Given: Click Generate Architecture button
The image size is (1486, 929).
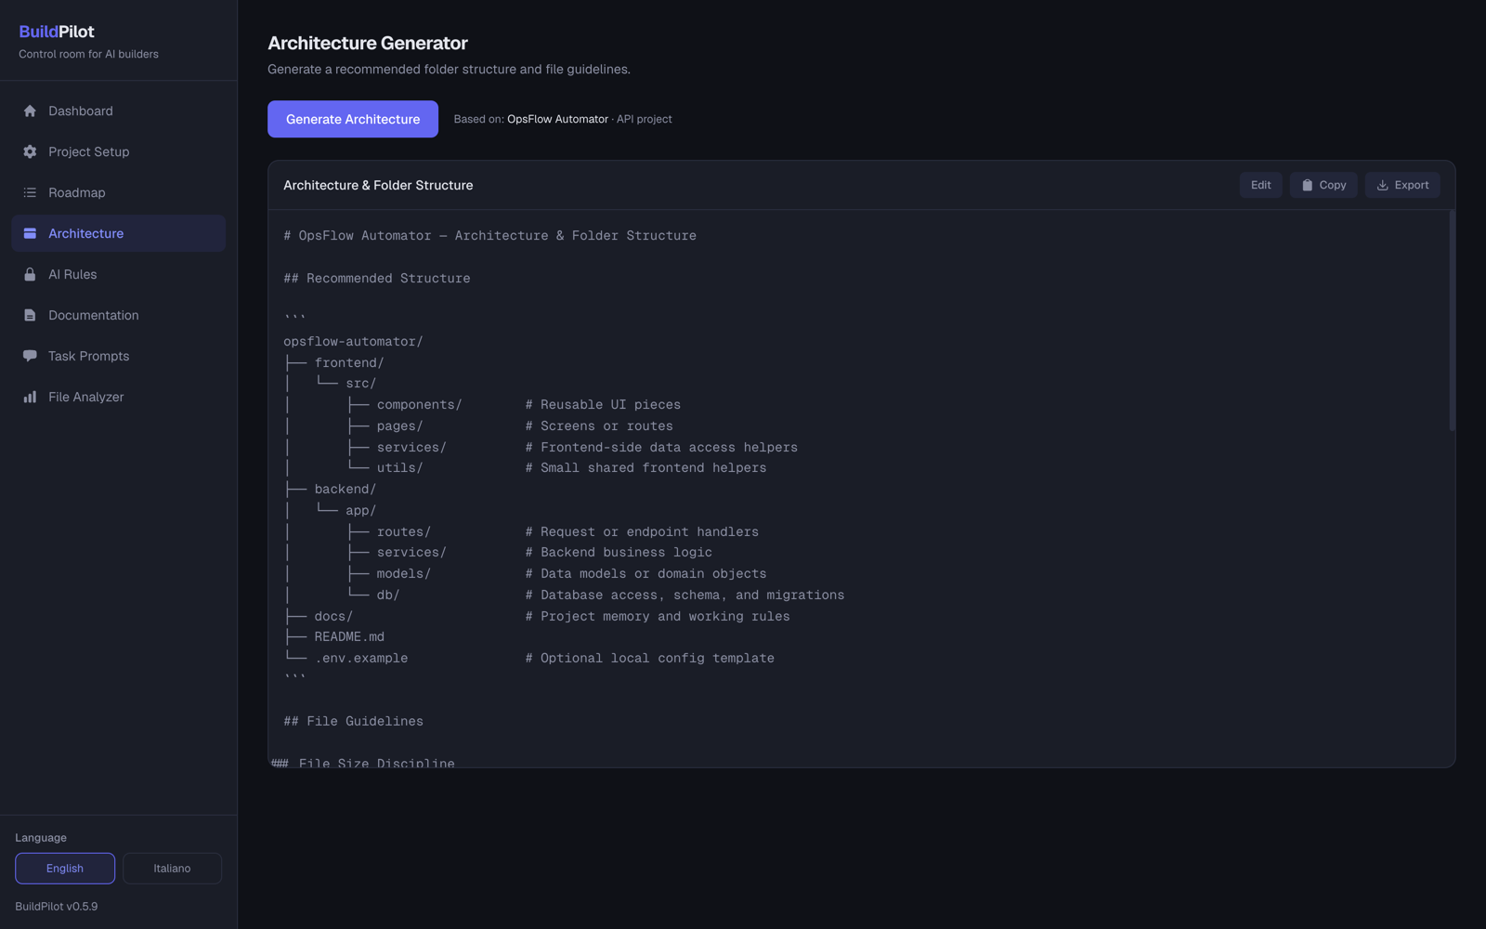Looking at the screenshot, I should click(353, 119).
